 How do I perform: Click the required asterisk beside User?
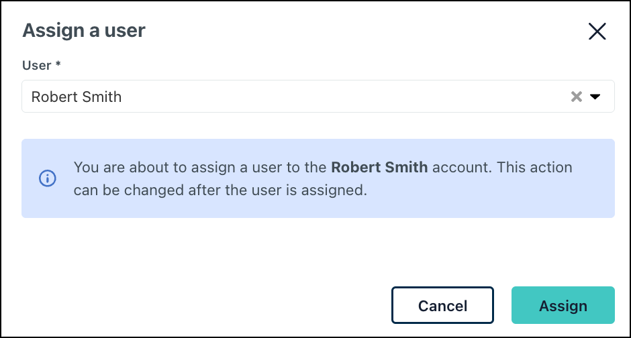point(58,65)
